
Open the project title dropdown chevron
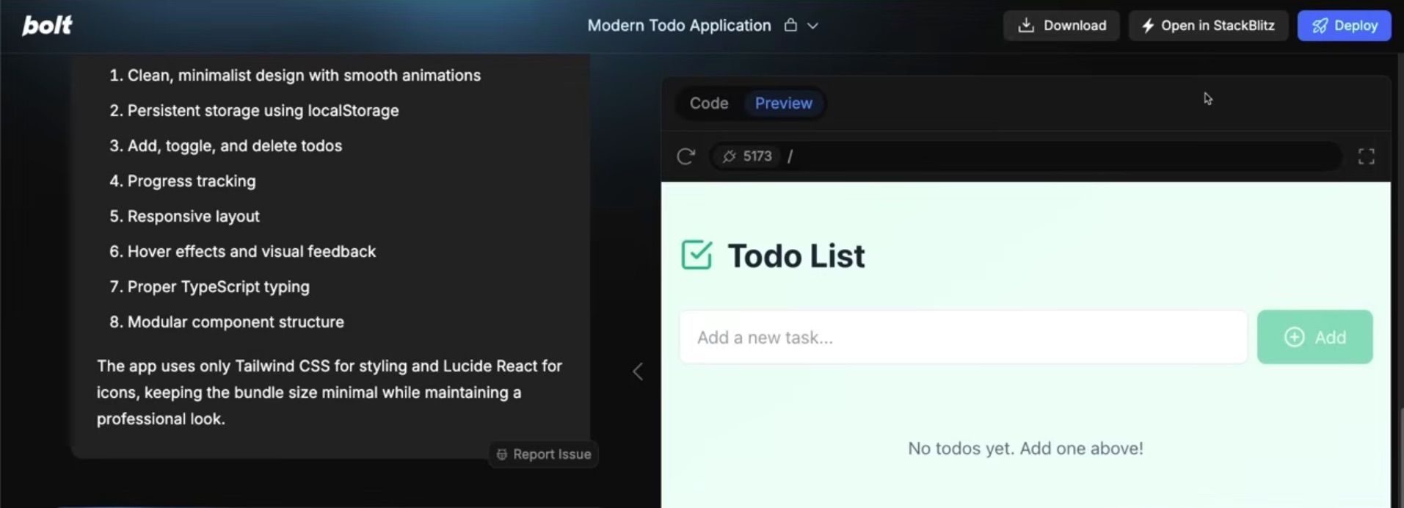coord(812,26)
